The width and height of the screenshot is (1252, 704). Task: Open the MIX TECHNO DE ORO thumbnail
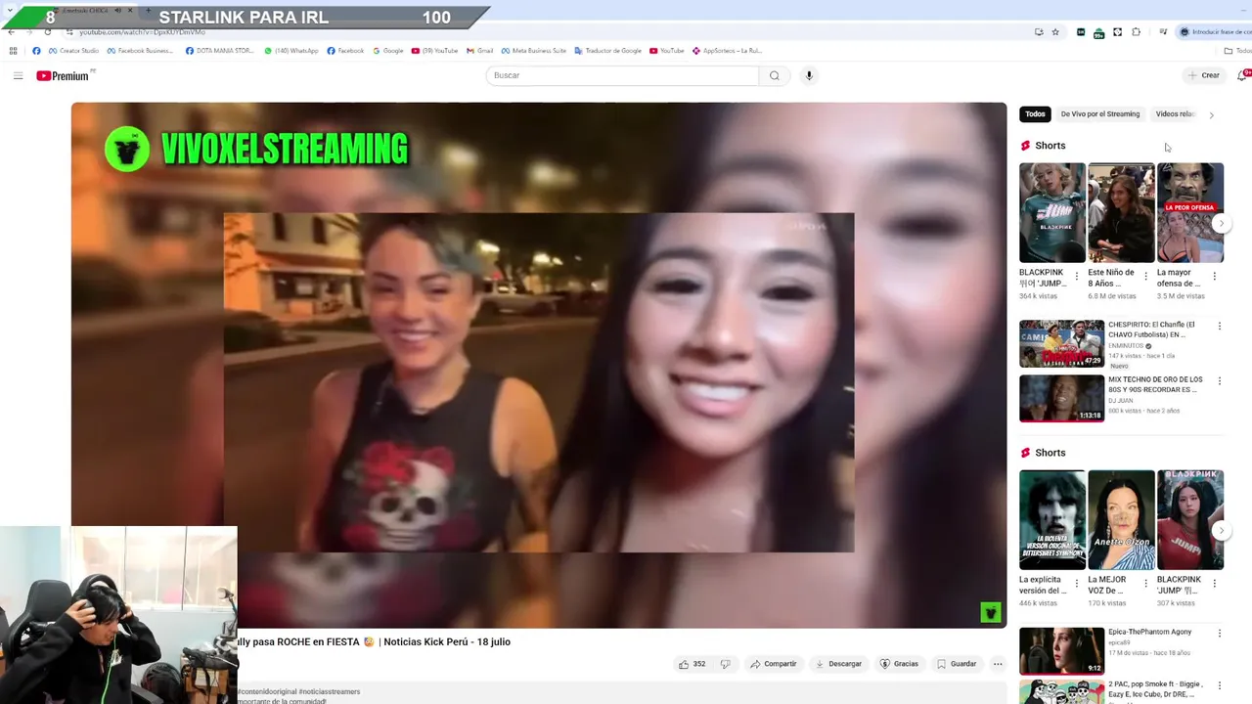1061,399
